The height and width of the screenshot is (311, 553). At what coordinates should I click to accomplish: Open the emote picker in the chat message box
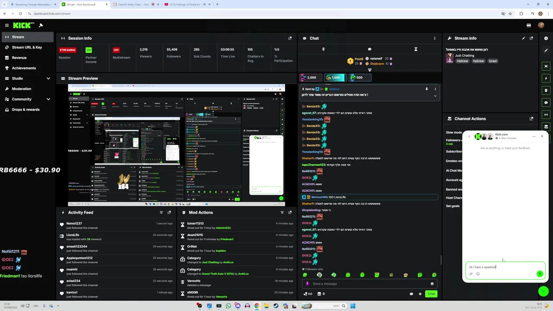point(432,284)
